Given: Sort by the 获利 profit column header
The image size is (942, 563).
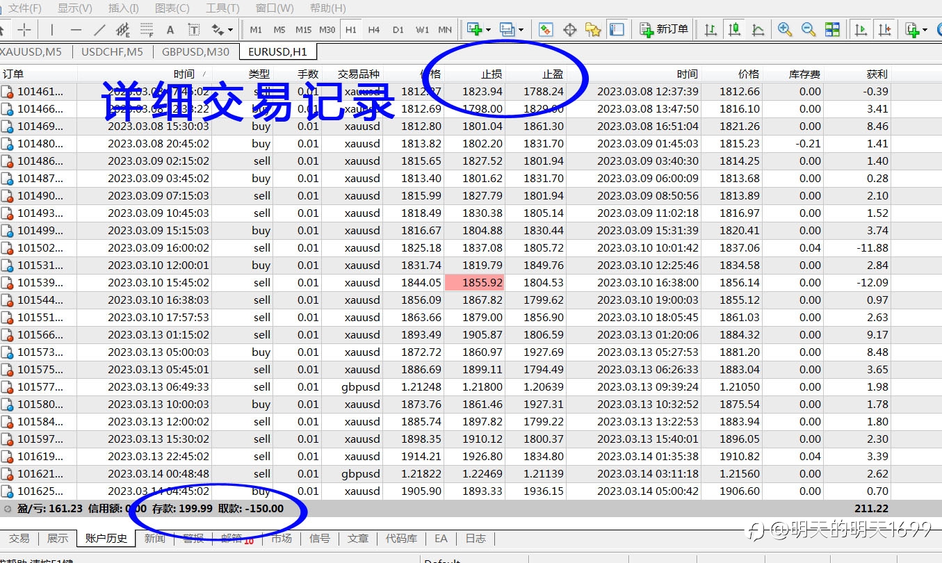Looking at the screenshot, I should point(877,74).
